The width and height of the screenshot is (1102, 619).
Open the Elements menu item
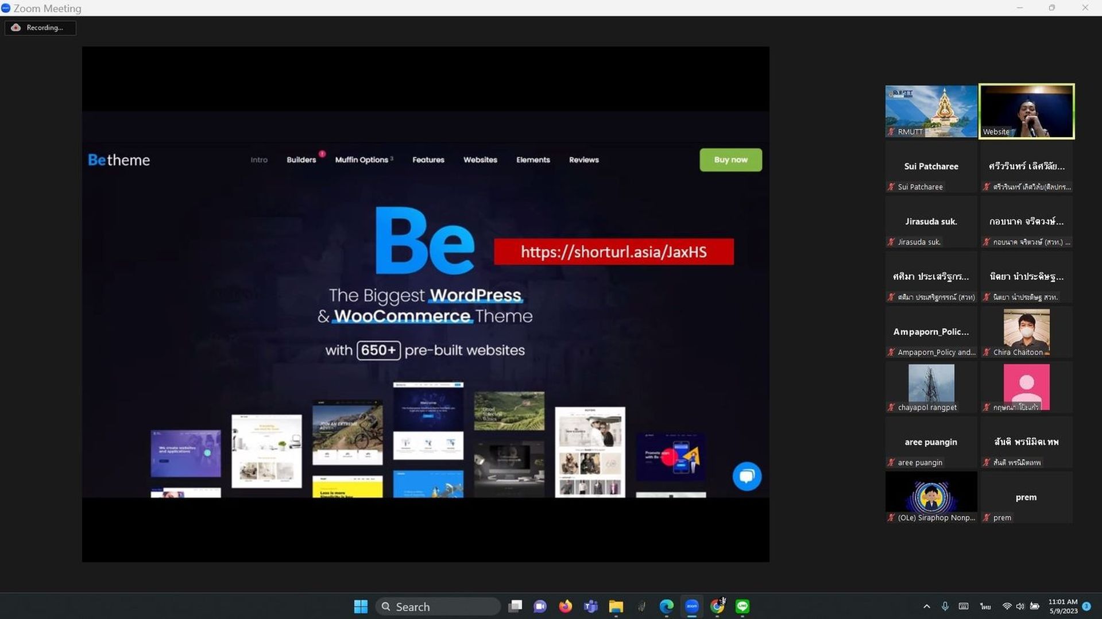[533, 160]
